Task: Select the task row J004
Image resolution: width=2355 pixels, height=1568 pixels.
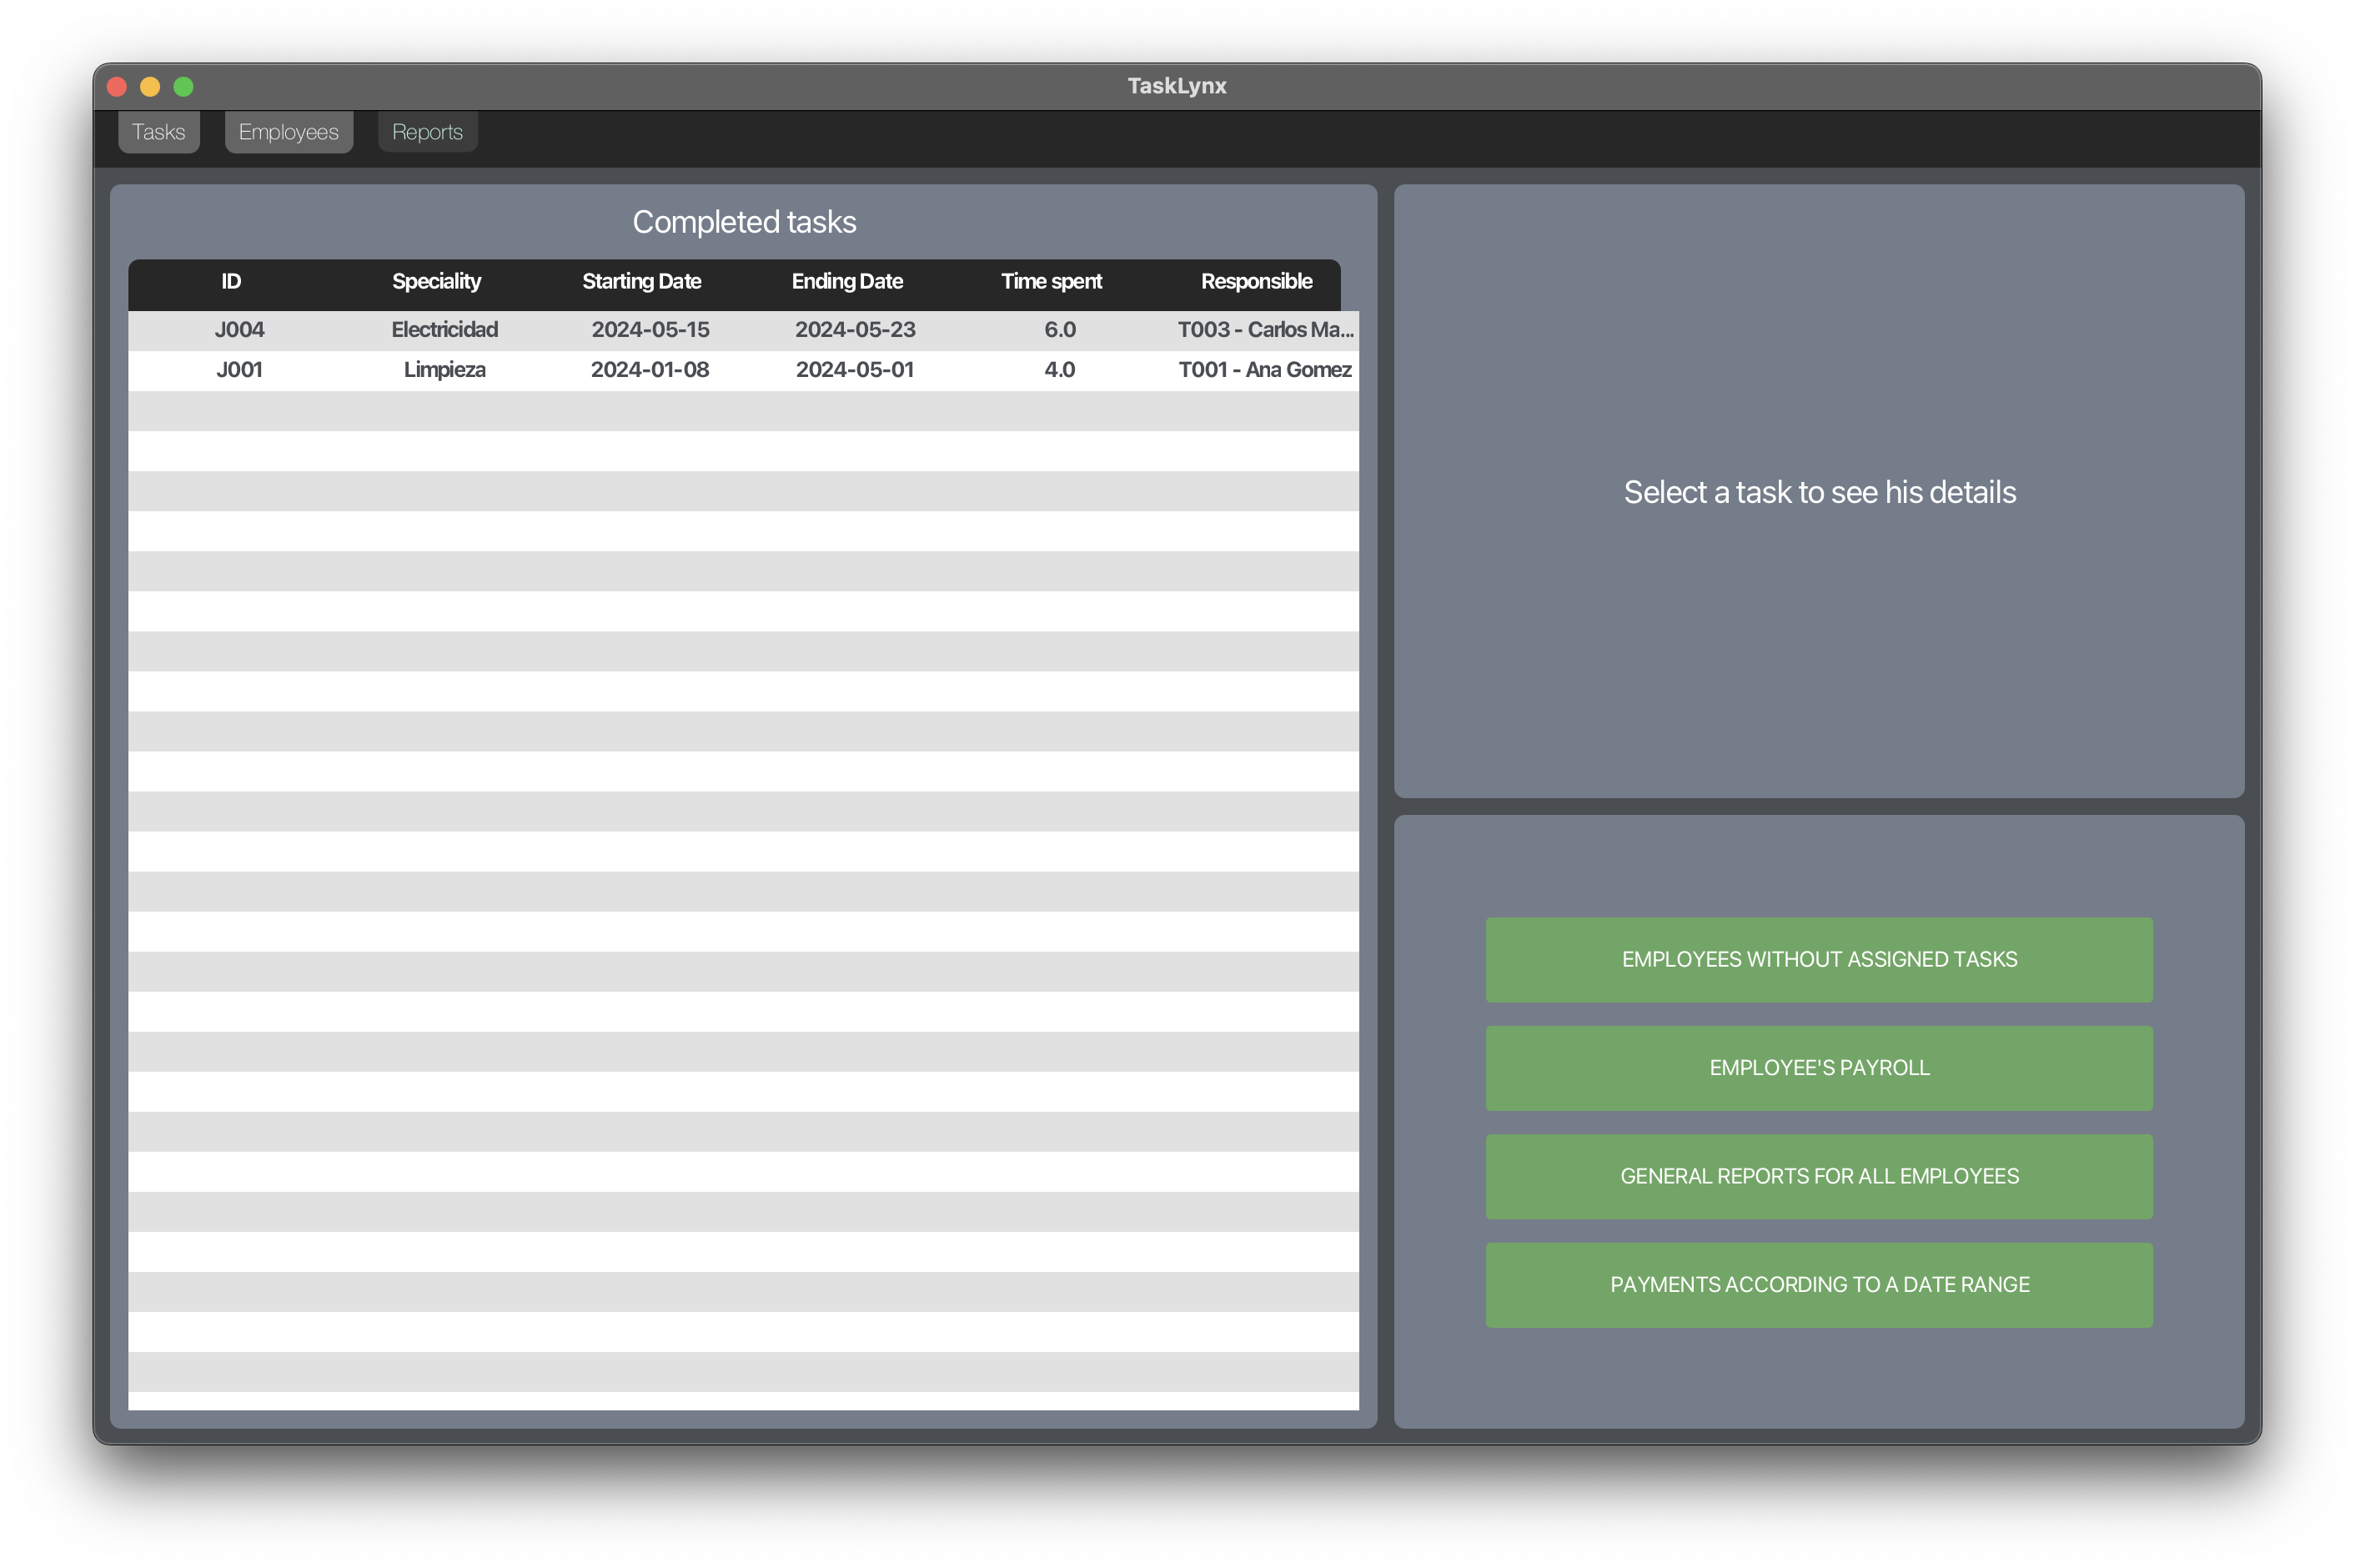Action: pos(744,330)
